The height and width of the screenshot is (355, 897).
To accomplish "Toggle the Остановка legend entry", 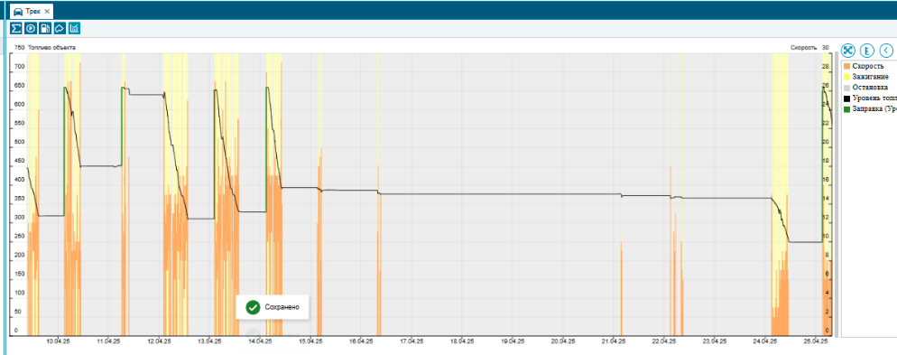I will click(870, 88).
